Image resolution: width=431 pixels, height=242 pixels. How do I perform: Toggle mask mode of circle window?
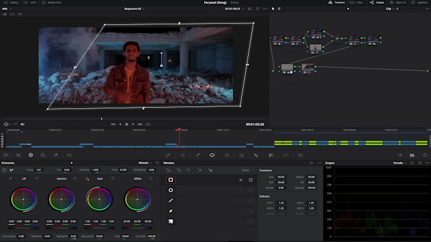(251, 190)
